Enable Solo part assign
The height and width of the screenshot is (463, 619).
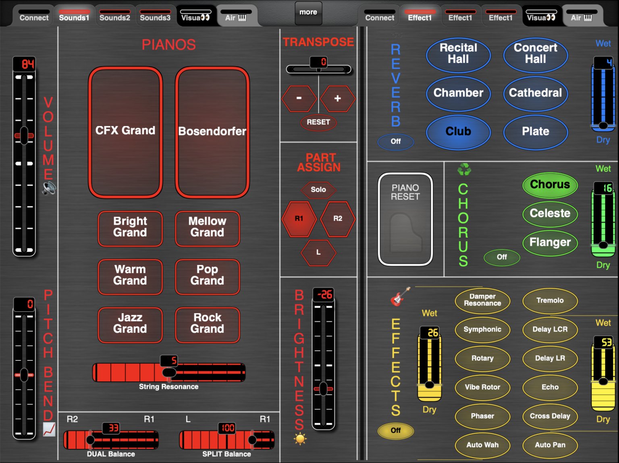coord(318,189)
